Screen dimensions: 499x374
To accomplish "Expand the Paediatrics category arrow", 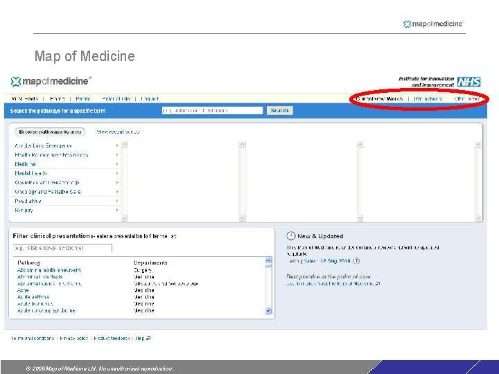I will point(117,201).
